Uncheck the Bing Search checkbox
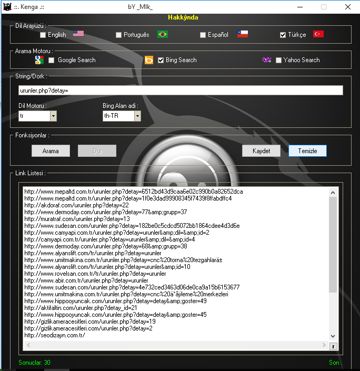 tap(161, 60)
